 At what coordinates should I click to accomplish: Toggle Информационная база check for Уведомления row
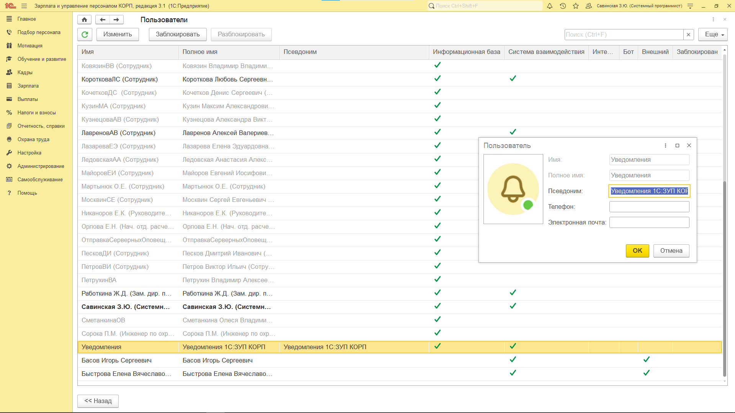438,346
